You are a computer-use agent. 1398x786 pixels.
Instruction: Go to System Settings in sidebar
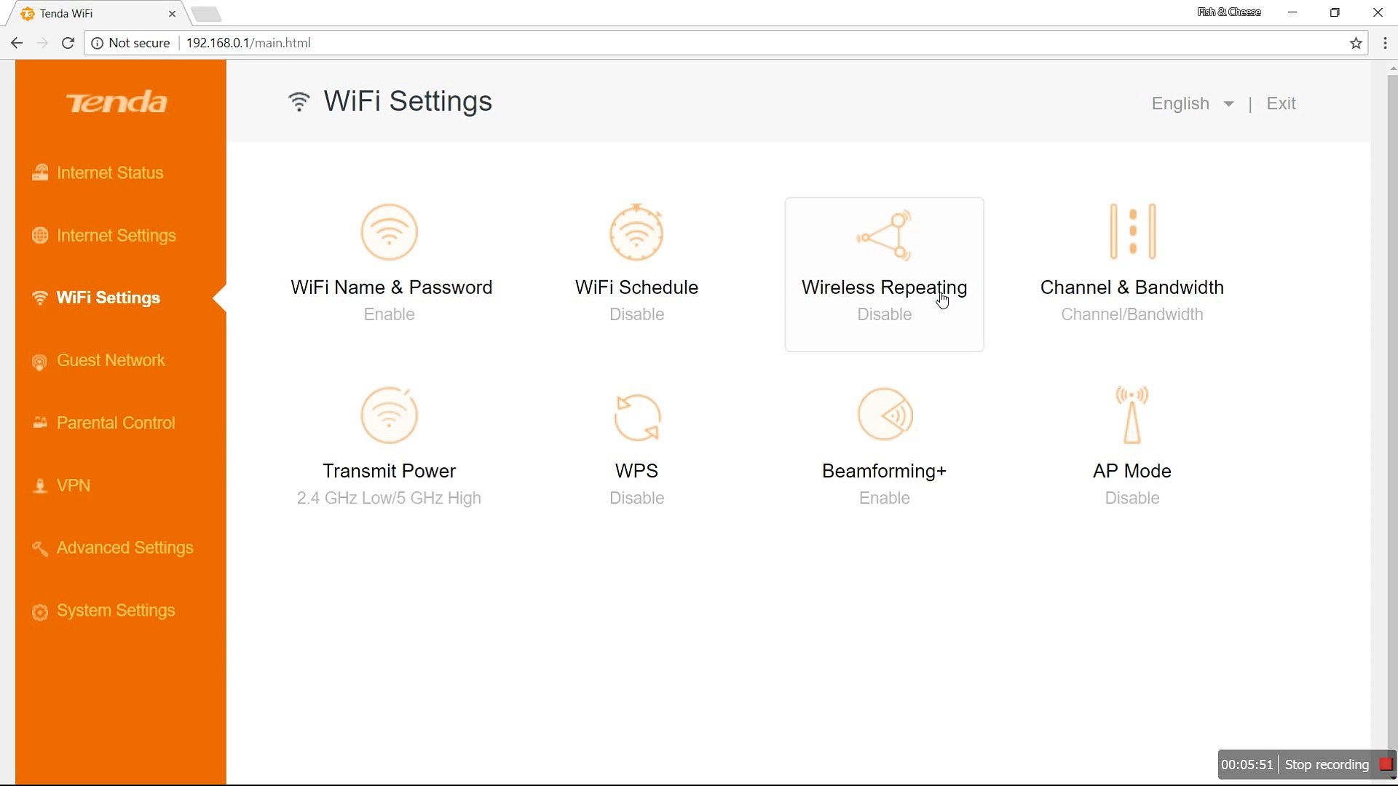coord(115,610)
